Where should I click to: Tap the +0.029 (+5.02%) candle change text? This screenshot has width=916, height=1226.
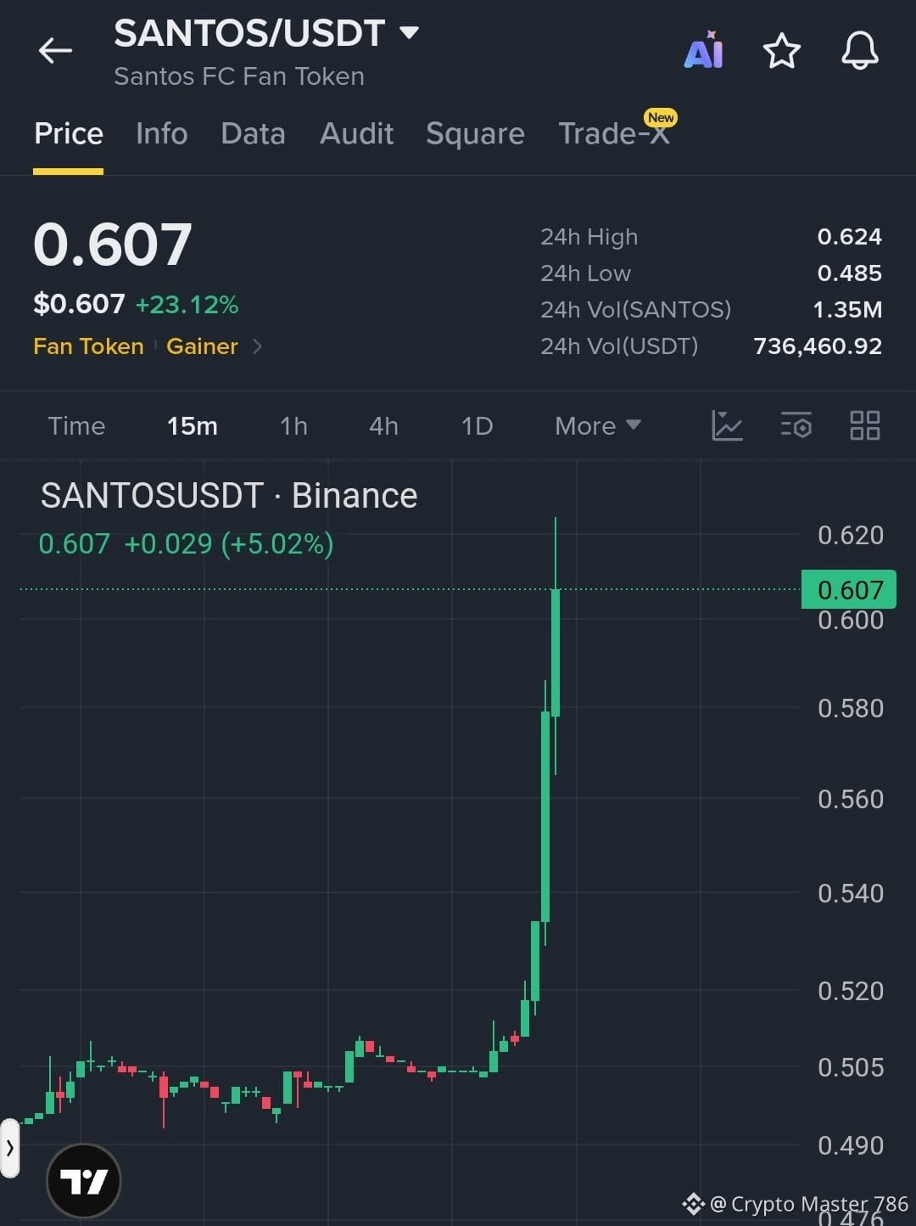[x=229, y=543]
